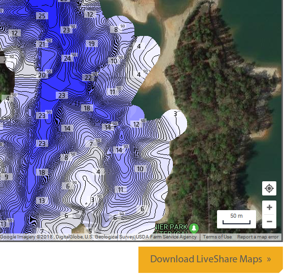Select the green tree park marker

(x=194, y=228)
